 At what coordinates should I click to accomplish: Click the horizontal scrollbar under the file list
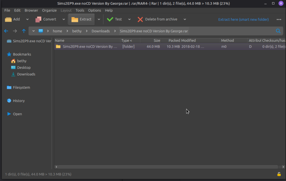click(x=166, y=167)
